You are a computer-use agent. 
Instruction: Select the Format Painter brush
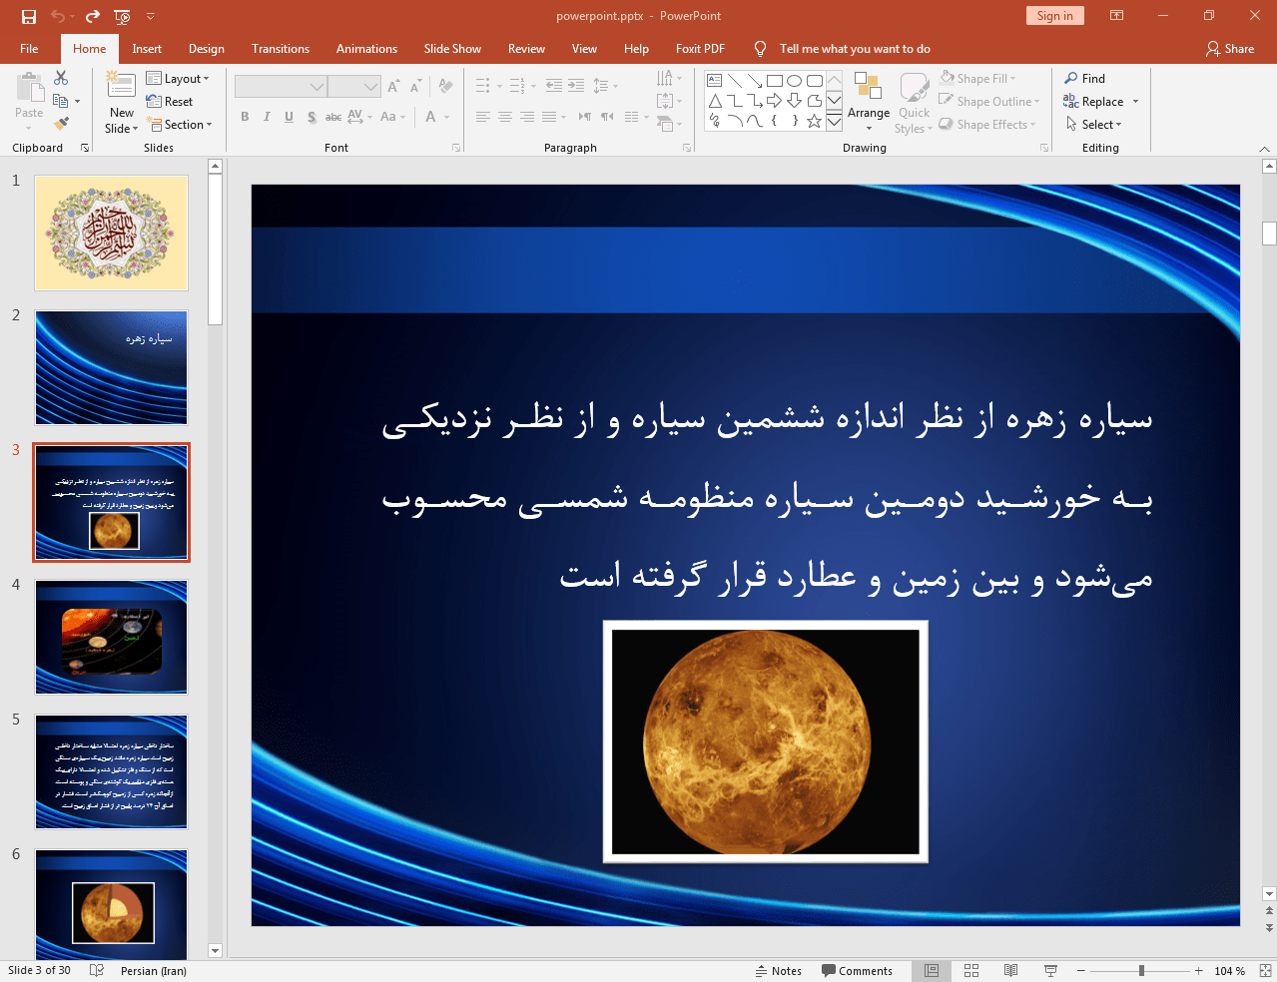[61, 124]
